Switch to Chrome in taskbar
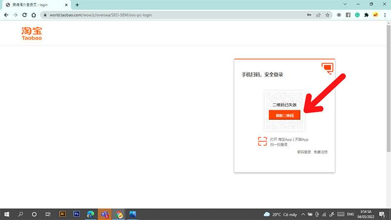391x220 pixels. click(x=119, y=215)
